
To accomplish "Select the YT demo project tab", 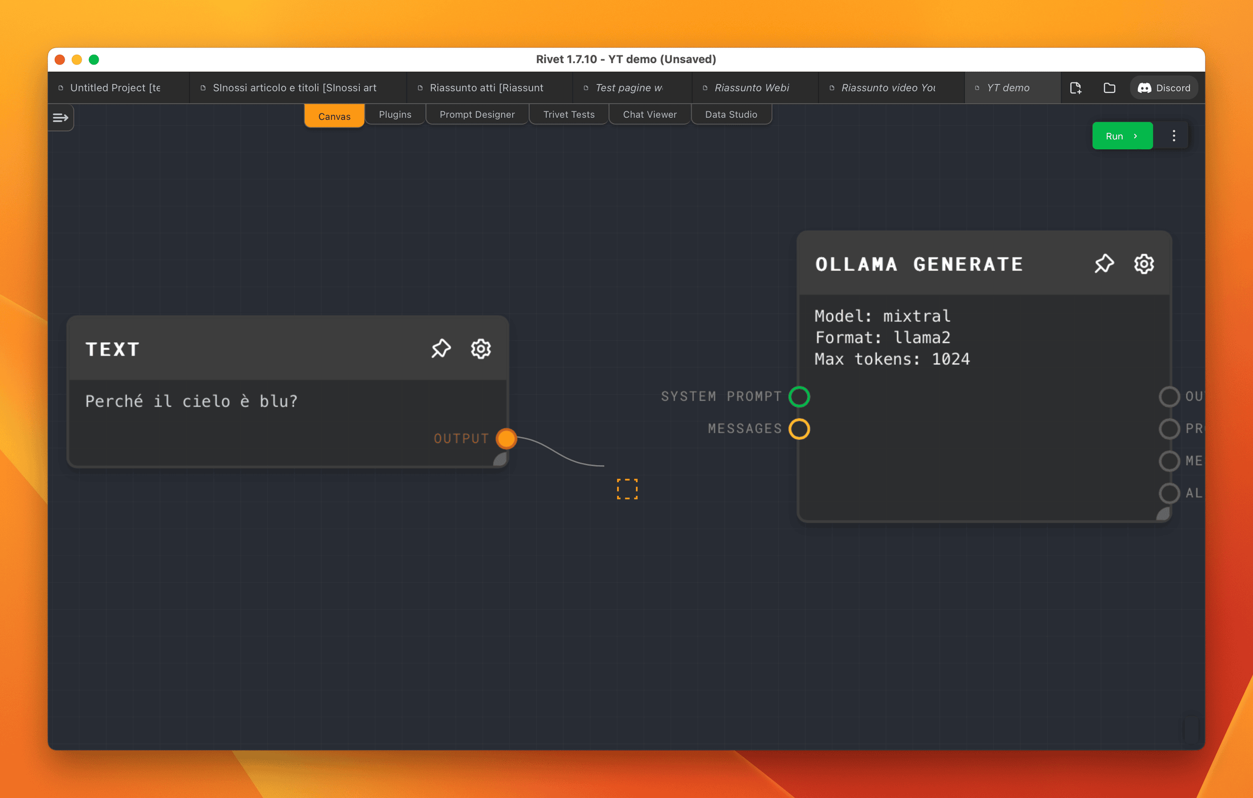I will 1012,88.
